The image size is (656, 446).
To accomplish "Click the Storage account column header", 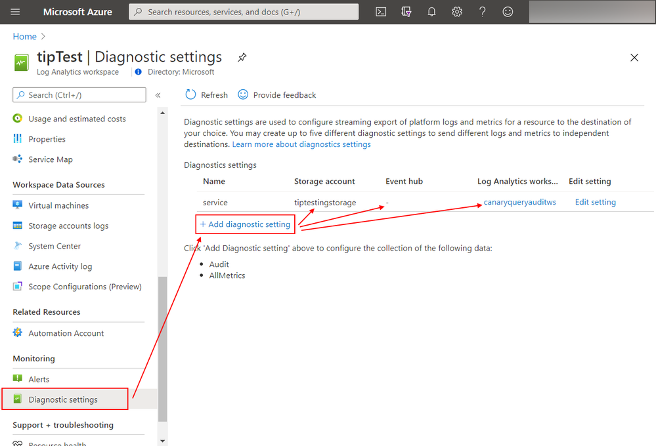I will [324, 181].
